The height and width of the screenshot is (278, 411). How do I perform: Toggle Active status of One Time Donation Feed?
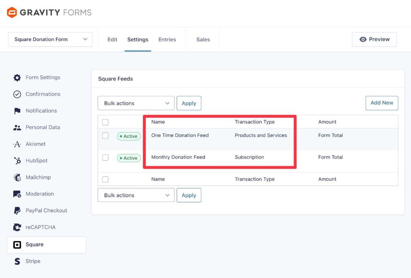pos(129,136)
